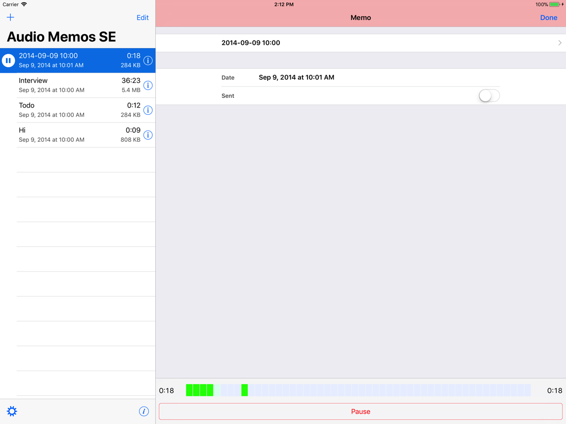
Task: Expand memo title chevron arrow
Action: (x=560, y=43)
